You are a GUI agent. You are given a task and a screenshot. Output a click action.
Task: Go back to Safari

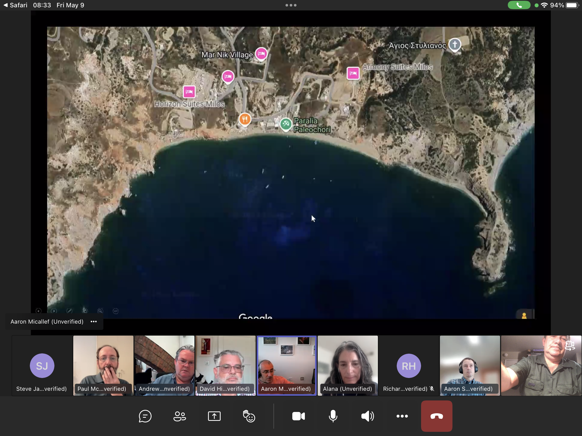(15, 5)
